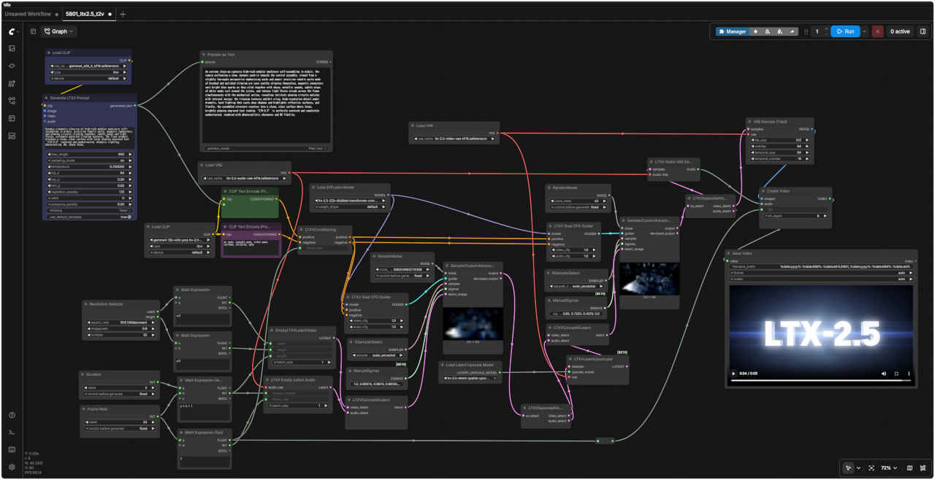Cancel current run with the red X
This screenshot has height=480, width=935.
point(877,31)
